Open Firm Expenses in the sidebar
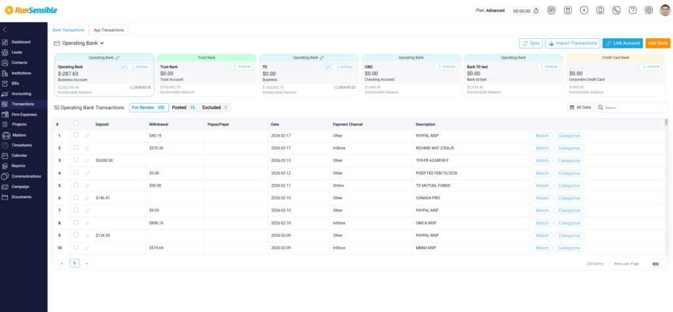The width and height of the screenshot is (673, 312). [x=24, y=114]
